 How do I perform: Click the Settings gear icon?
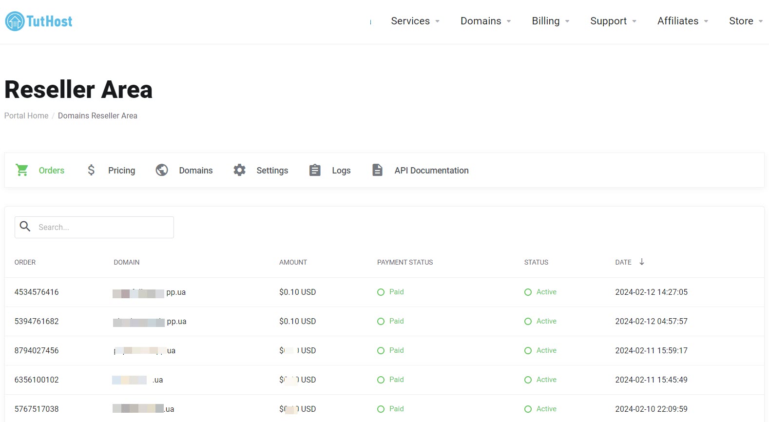(x=239, y=170)
